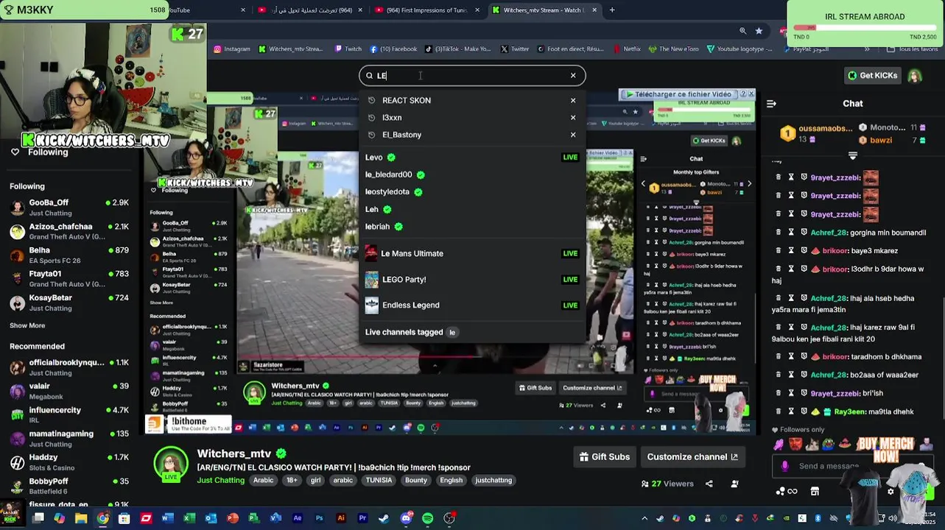Viewport: 945px width, 530px height.
Task: Remove El_Bastony from recent searches
Action: pyautogui.click(x=573, y=135)
